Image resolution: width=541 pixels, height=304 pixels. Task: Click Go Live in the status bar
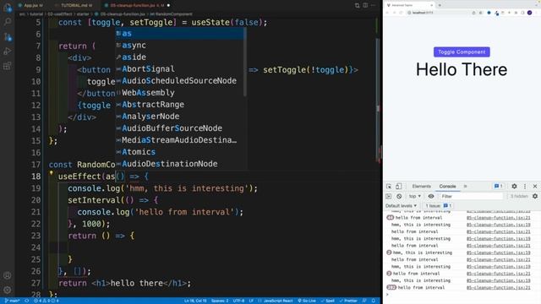pyautogui.click(x=307, y=301)
